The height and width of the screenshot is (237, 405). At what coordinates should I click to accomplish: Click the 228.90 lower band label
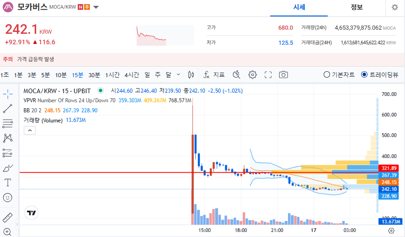(x=389, y=196)
